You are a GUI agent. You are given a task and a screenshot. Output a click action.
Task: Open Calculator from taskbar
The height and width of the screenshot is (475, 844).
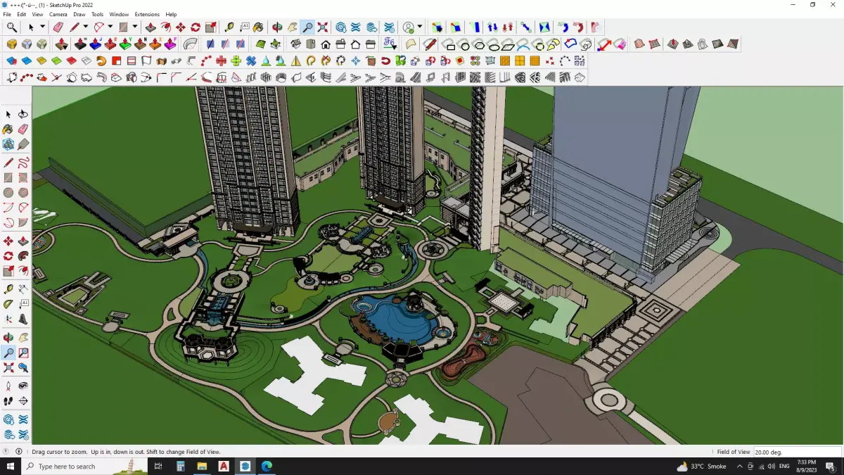pyautogui.click(x=180, y=466)
